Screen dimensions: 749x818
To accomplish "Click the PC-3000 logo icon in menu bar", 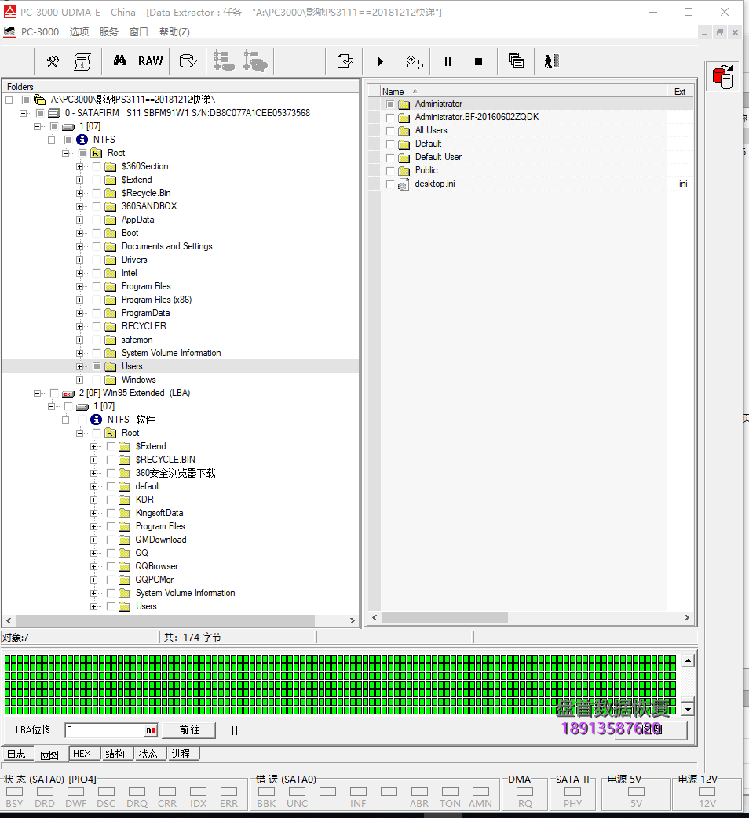I will [x=9, y=32].
